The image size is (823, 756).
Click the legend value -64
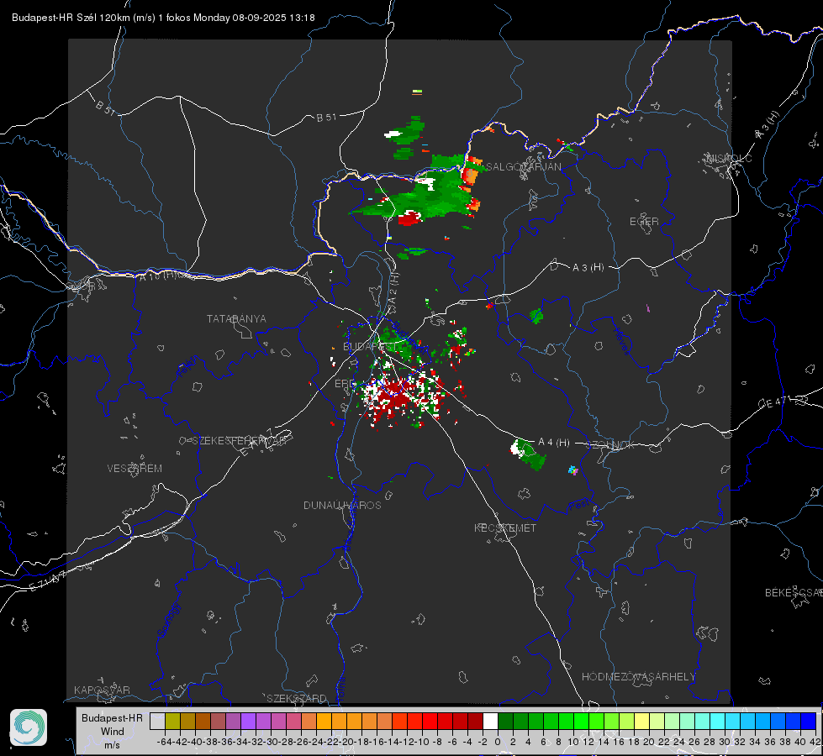[165, 742]
